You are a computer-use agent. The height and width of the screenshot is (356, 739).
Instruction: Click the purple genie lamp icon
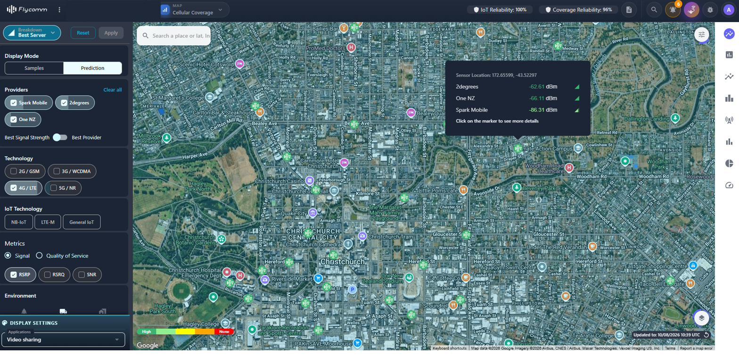pyautogui.click(x=691, y=9)
